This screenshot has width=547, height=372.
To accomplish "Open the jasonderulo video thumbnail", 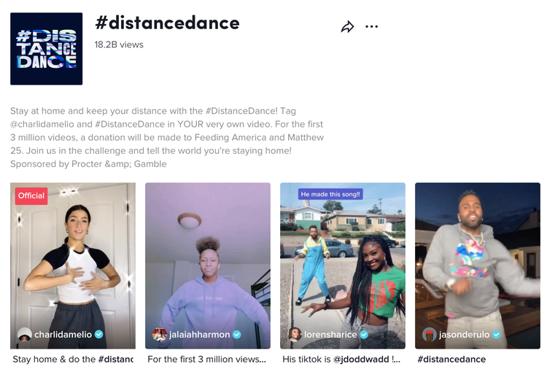I will [x=478, y=266].
